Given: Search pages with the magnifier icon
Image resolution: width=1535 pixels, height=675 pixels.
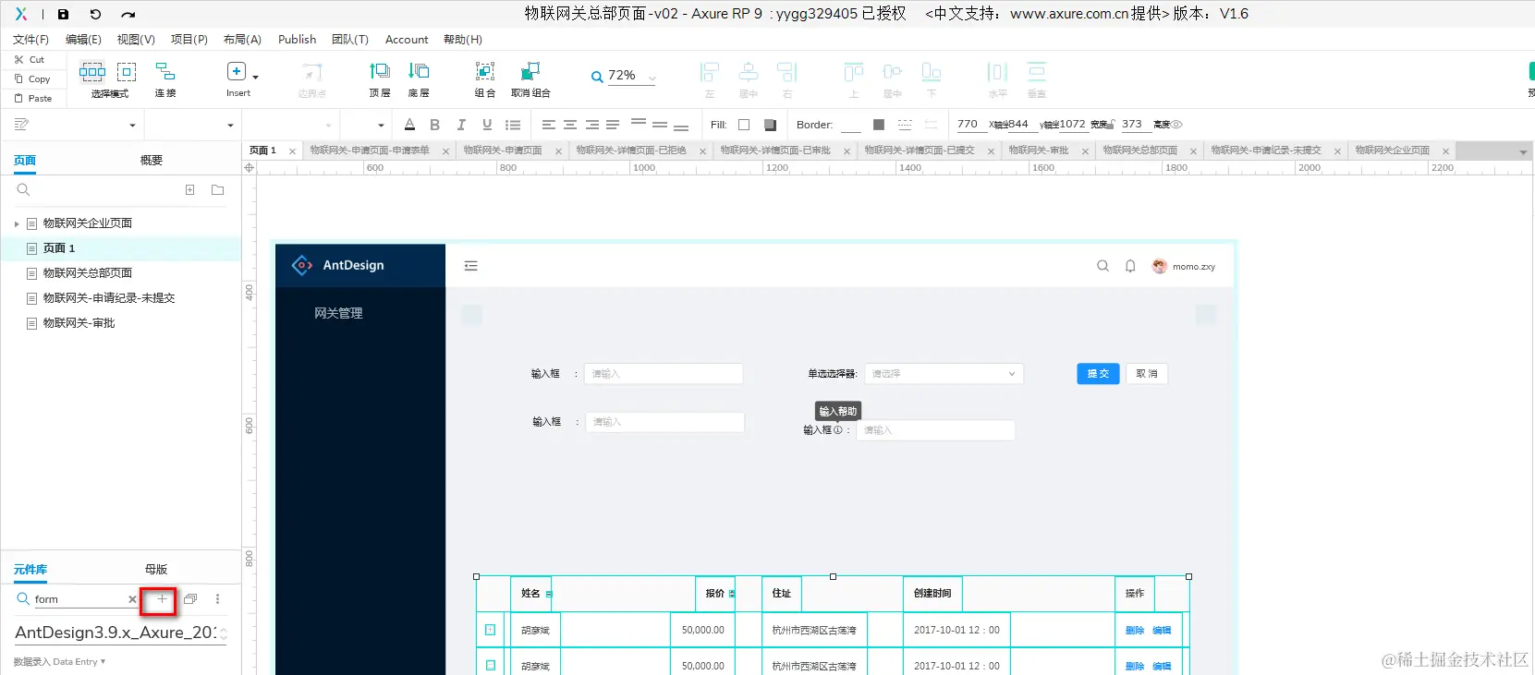Looking at the screenshot, I should (23, 190).
